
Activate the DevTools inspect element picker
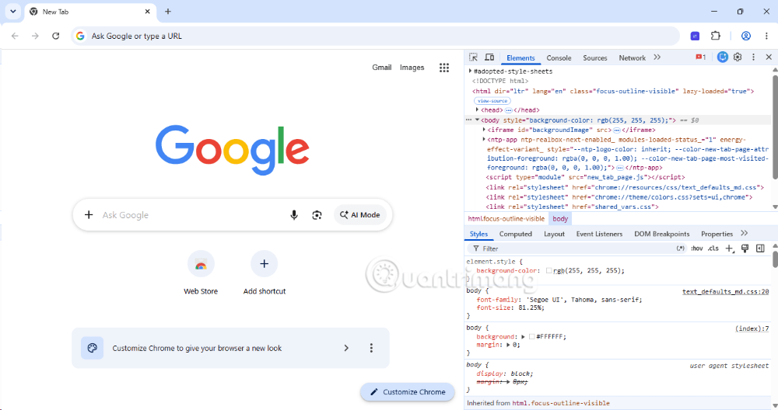473,57
